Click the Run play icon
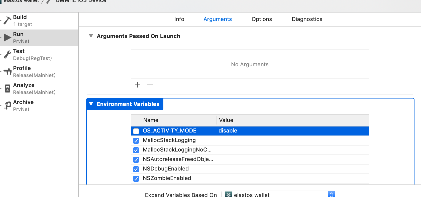This screenshot has width=421, height=197. (8, 38)
